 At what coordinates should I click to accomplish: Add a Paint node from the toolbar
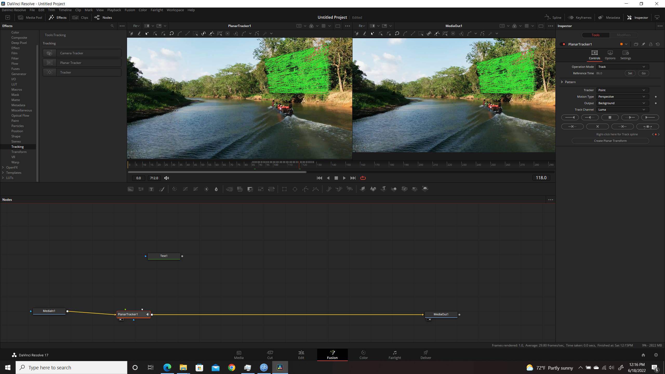tap(162, 189)
